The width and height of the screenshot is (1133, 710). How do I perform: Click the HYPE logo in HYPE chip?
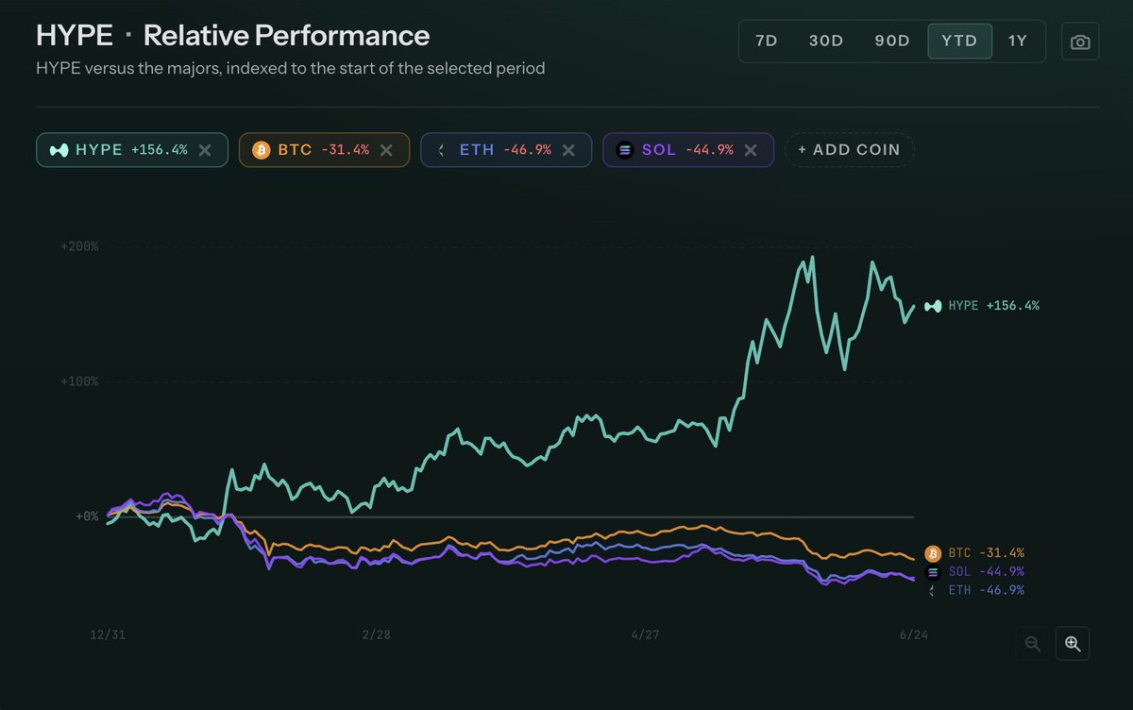(x=59, y=149)
